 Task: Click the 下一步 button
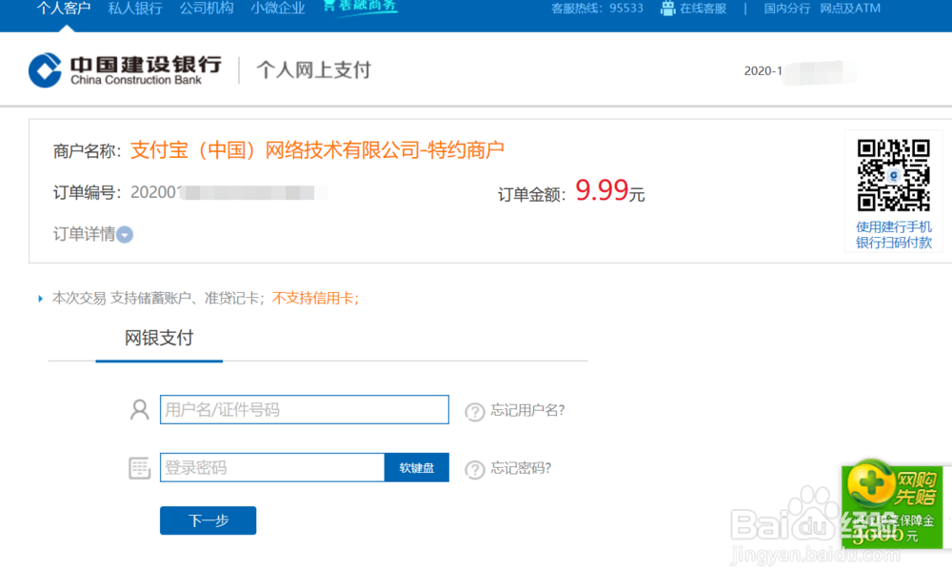(208, 520)
